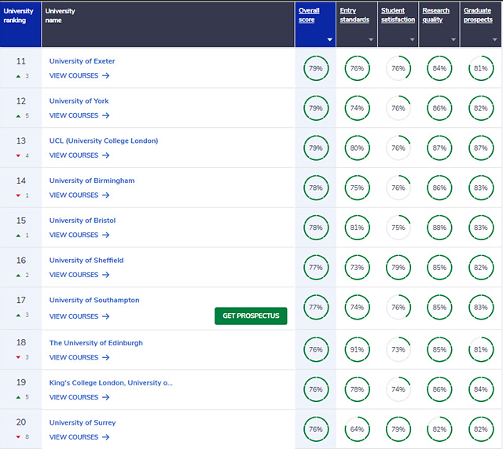This screenshot has width=503, height=449.
Task: Open Student satisfaction dropdown arrow
Action: 412,40
